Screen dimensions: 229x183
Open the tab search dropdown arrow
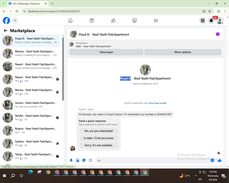click(x=4, y=4)
